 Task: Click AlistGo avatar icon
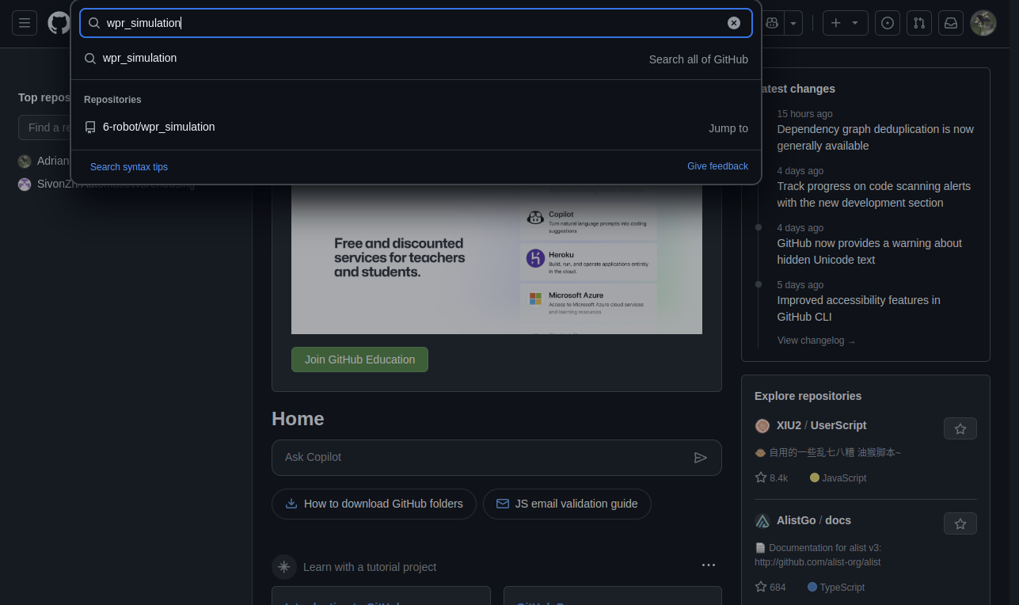762,521
